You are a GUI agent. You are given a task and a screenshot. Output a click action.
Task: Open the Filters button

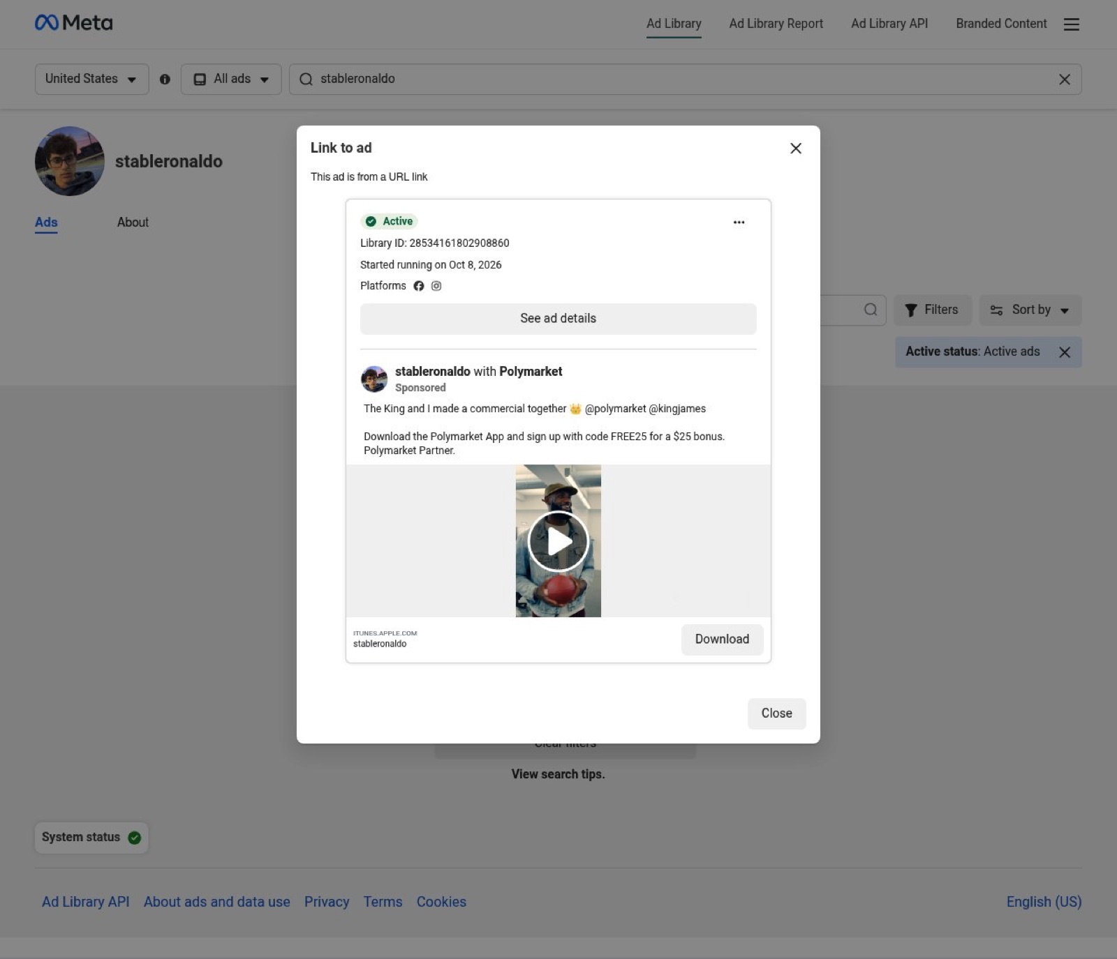[x=932, y=310]
